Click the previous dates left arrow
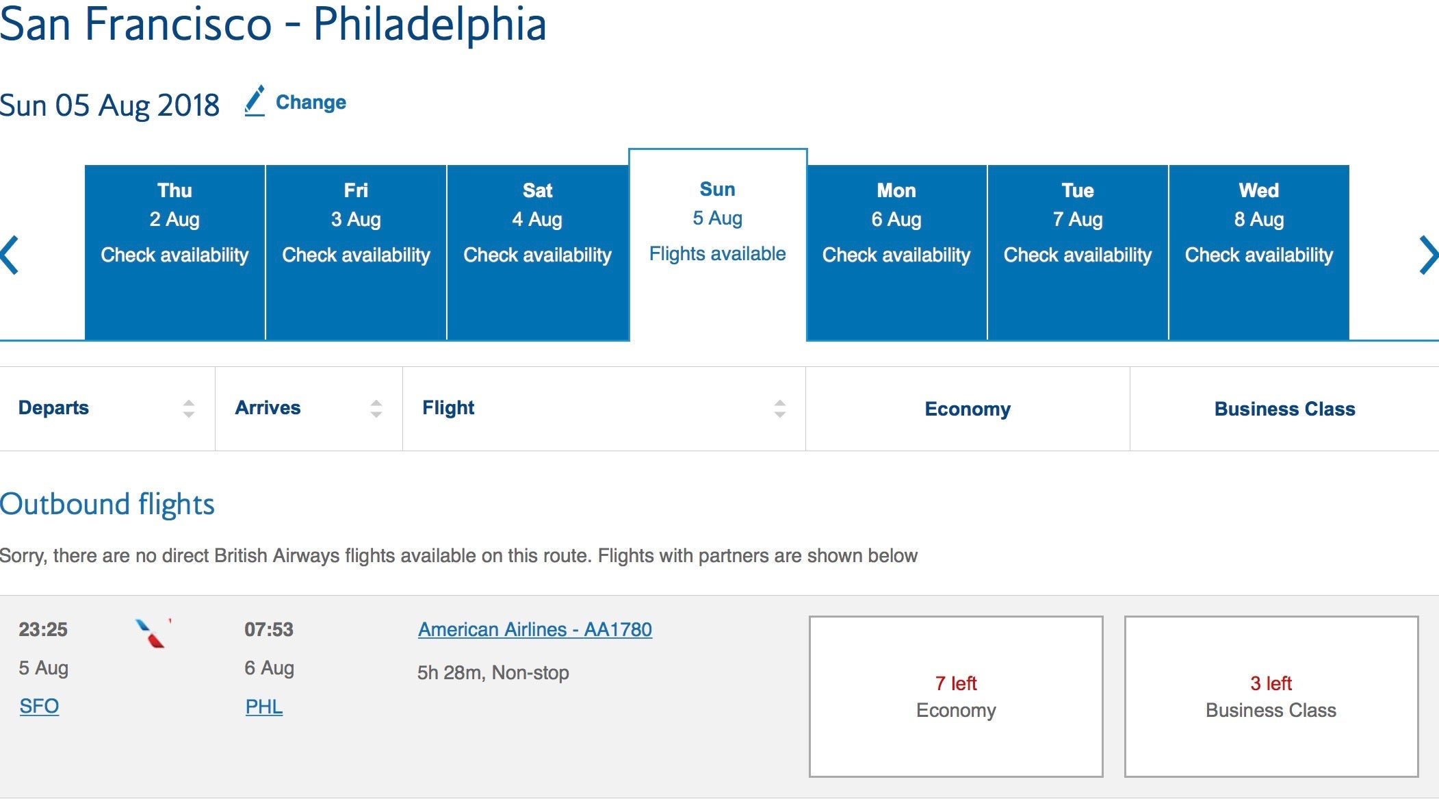The width and height of the screenshot is (1439, 810). (x=10, y=255)
